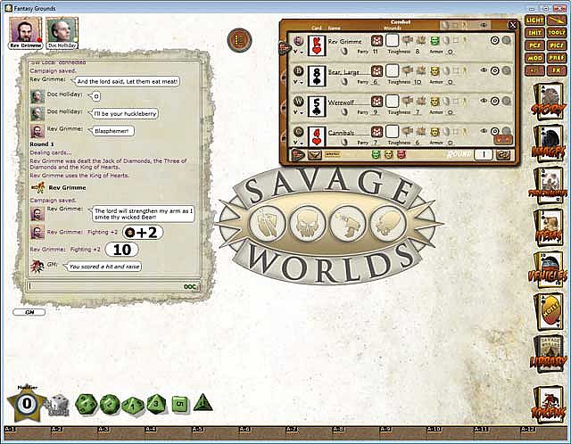Image resolution: width=571 pixels, height=444 pixels.
Task: Click the target icon on Bear, Large row
Action: point(494,70)
